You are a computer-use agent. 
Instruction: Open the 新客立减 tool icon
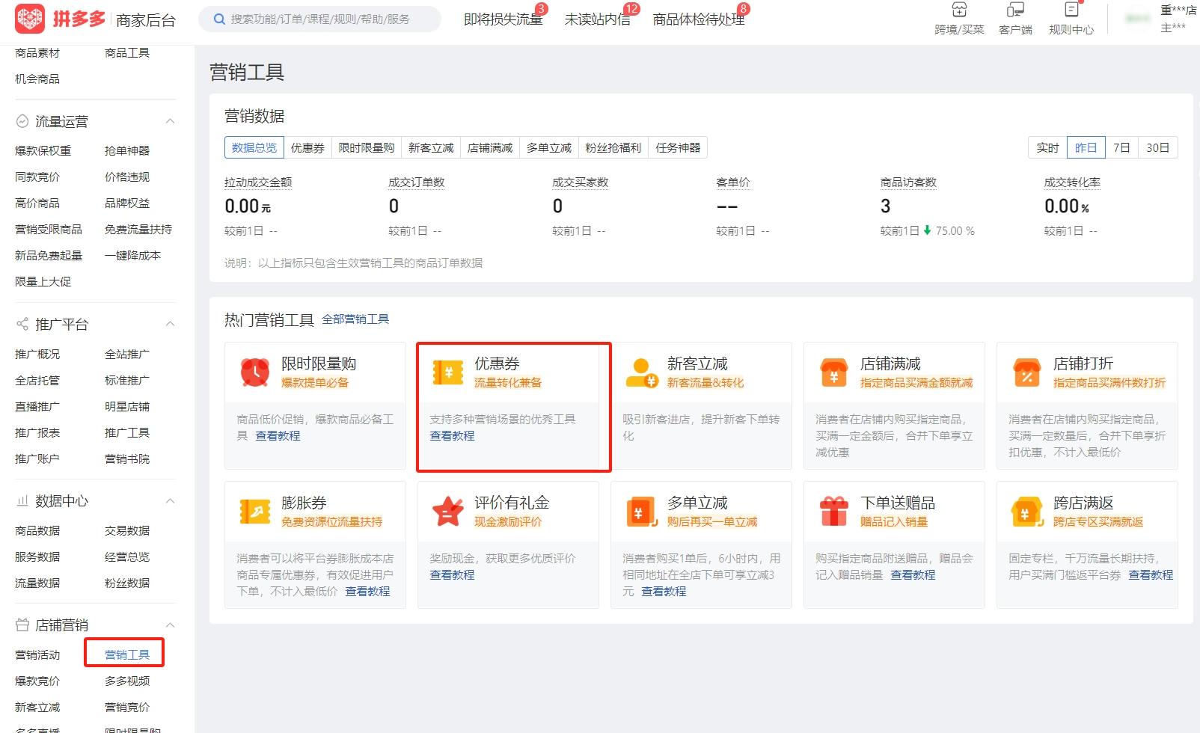640,372
